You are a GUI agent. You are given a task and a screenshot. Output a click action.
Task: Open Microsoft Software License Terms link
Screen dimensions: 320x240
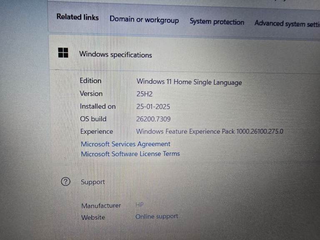coord(130,154)
